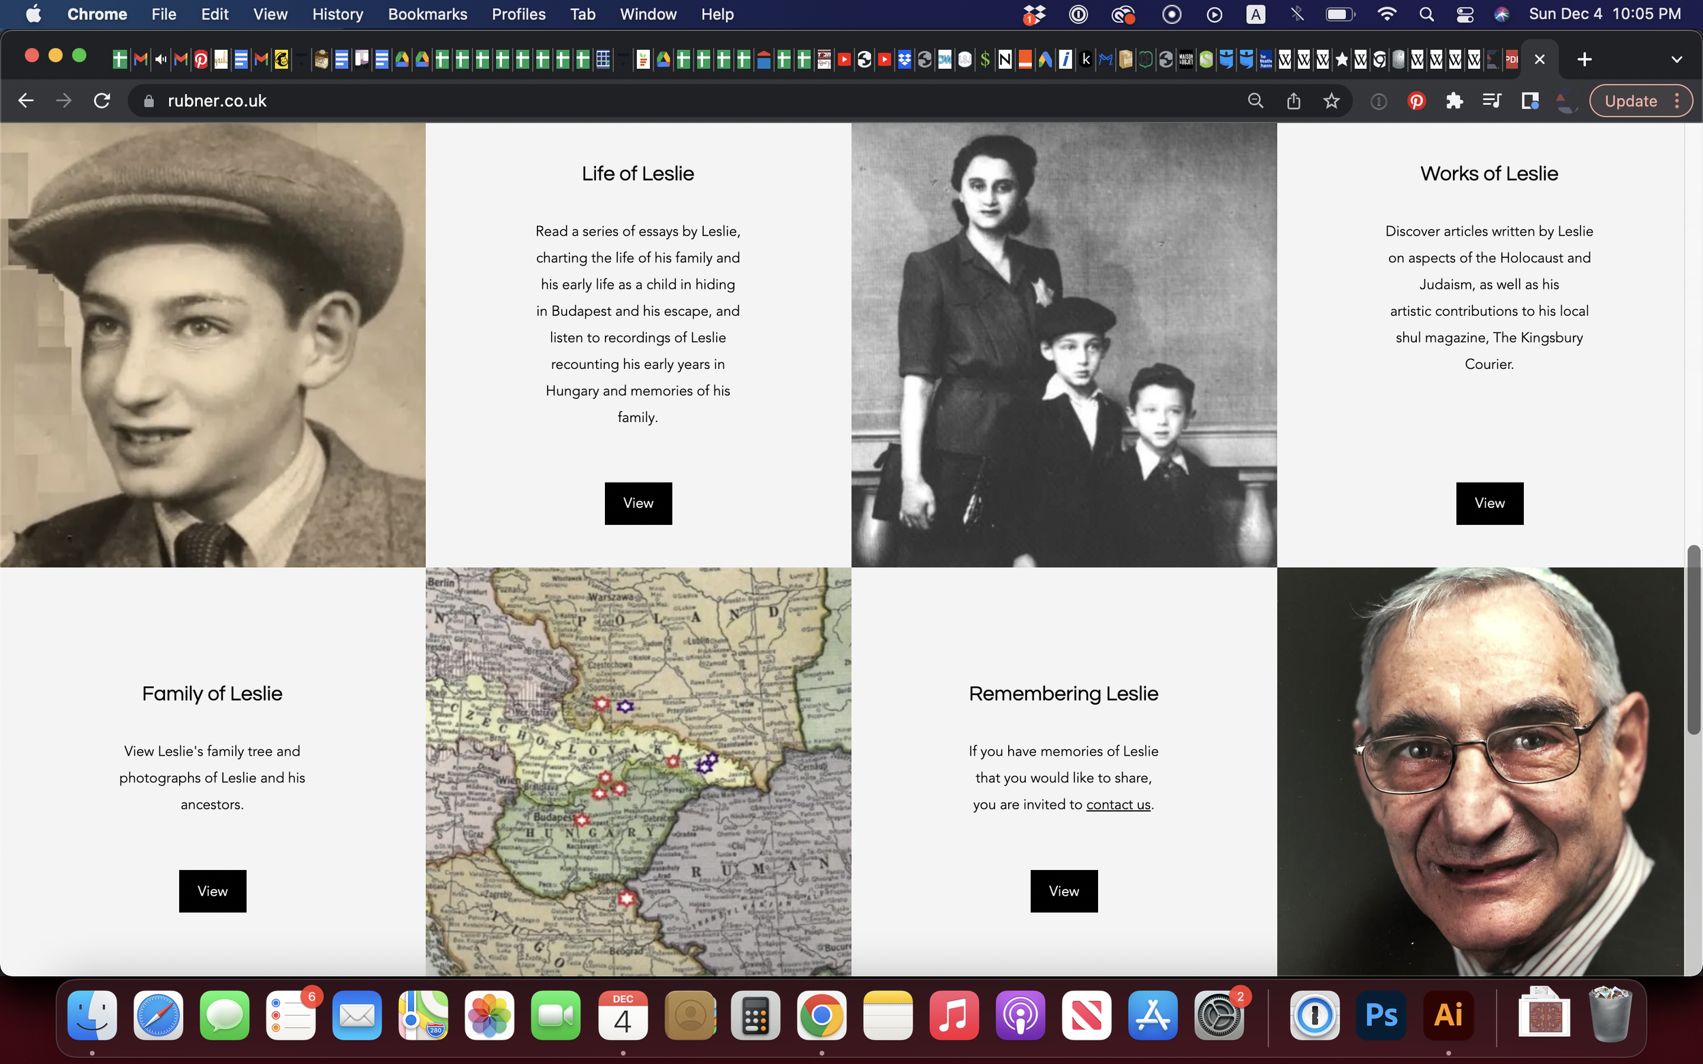The height and width of the screenshot is (1064, 1703).
Task: Open Spotlight search in menu bar
Action: pos(1426,14)
